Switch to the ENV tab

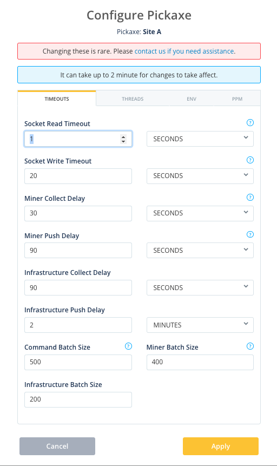tap(192, 99)
